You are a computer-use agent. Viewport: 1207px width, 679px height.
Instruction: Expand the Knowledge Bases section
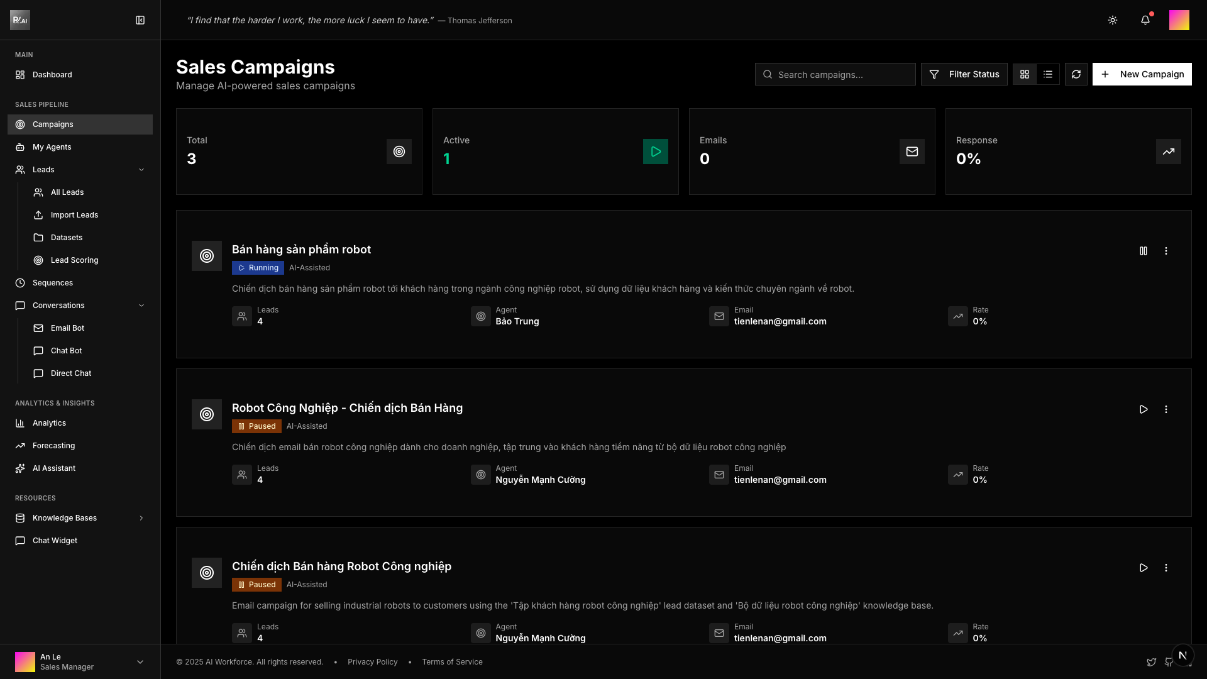click(x=141, y=518)
